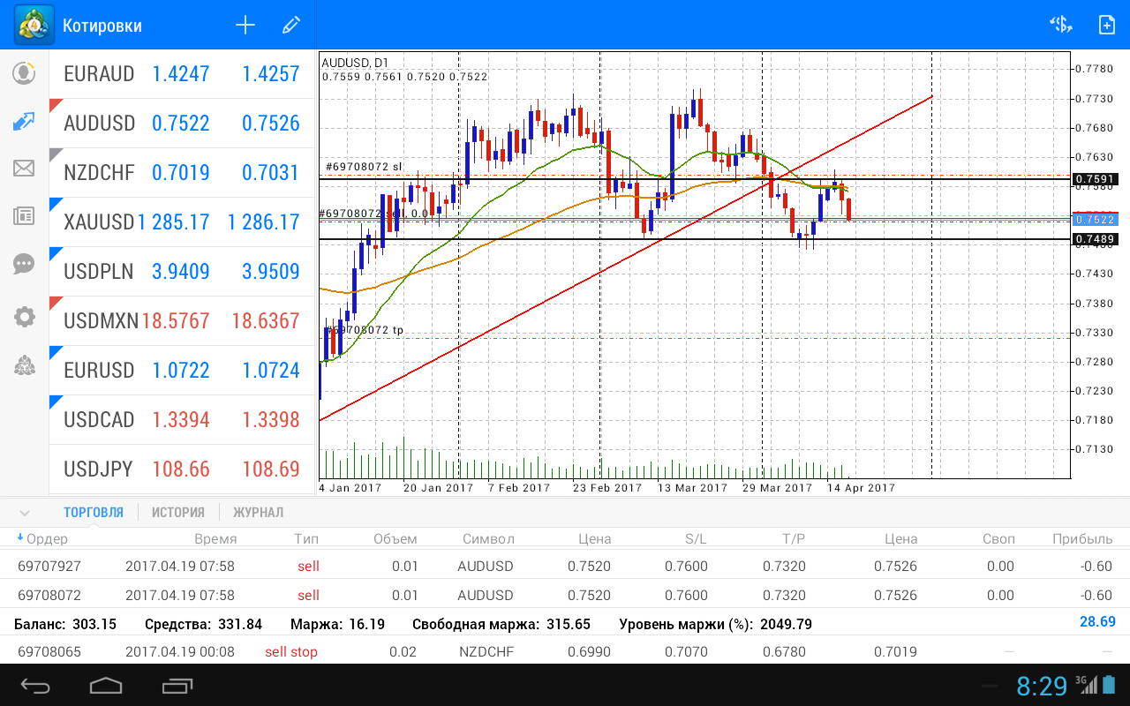Open quotes arrows icon in sidebar
1130x706 pixels.
click(24, 122)
